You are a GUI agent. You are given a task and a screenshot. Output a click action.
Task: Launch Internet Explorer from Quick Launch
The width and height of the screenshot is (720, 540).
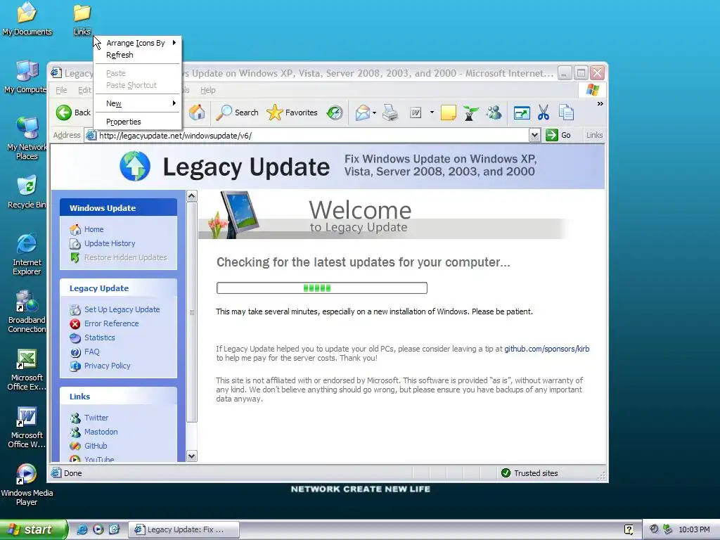[x=82, y=529]
